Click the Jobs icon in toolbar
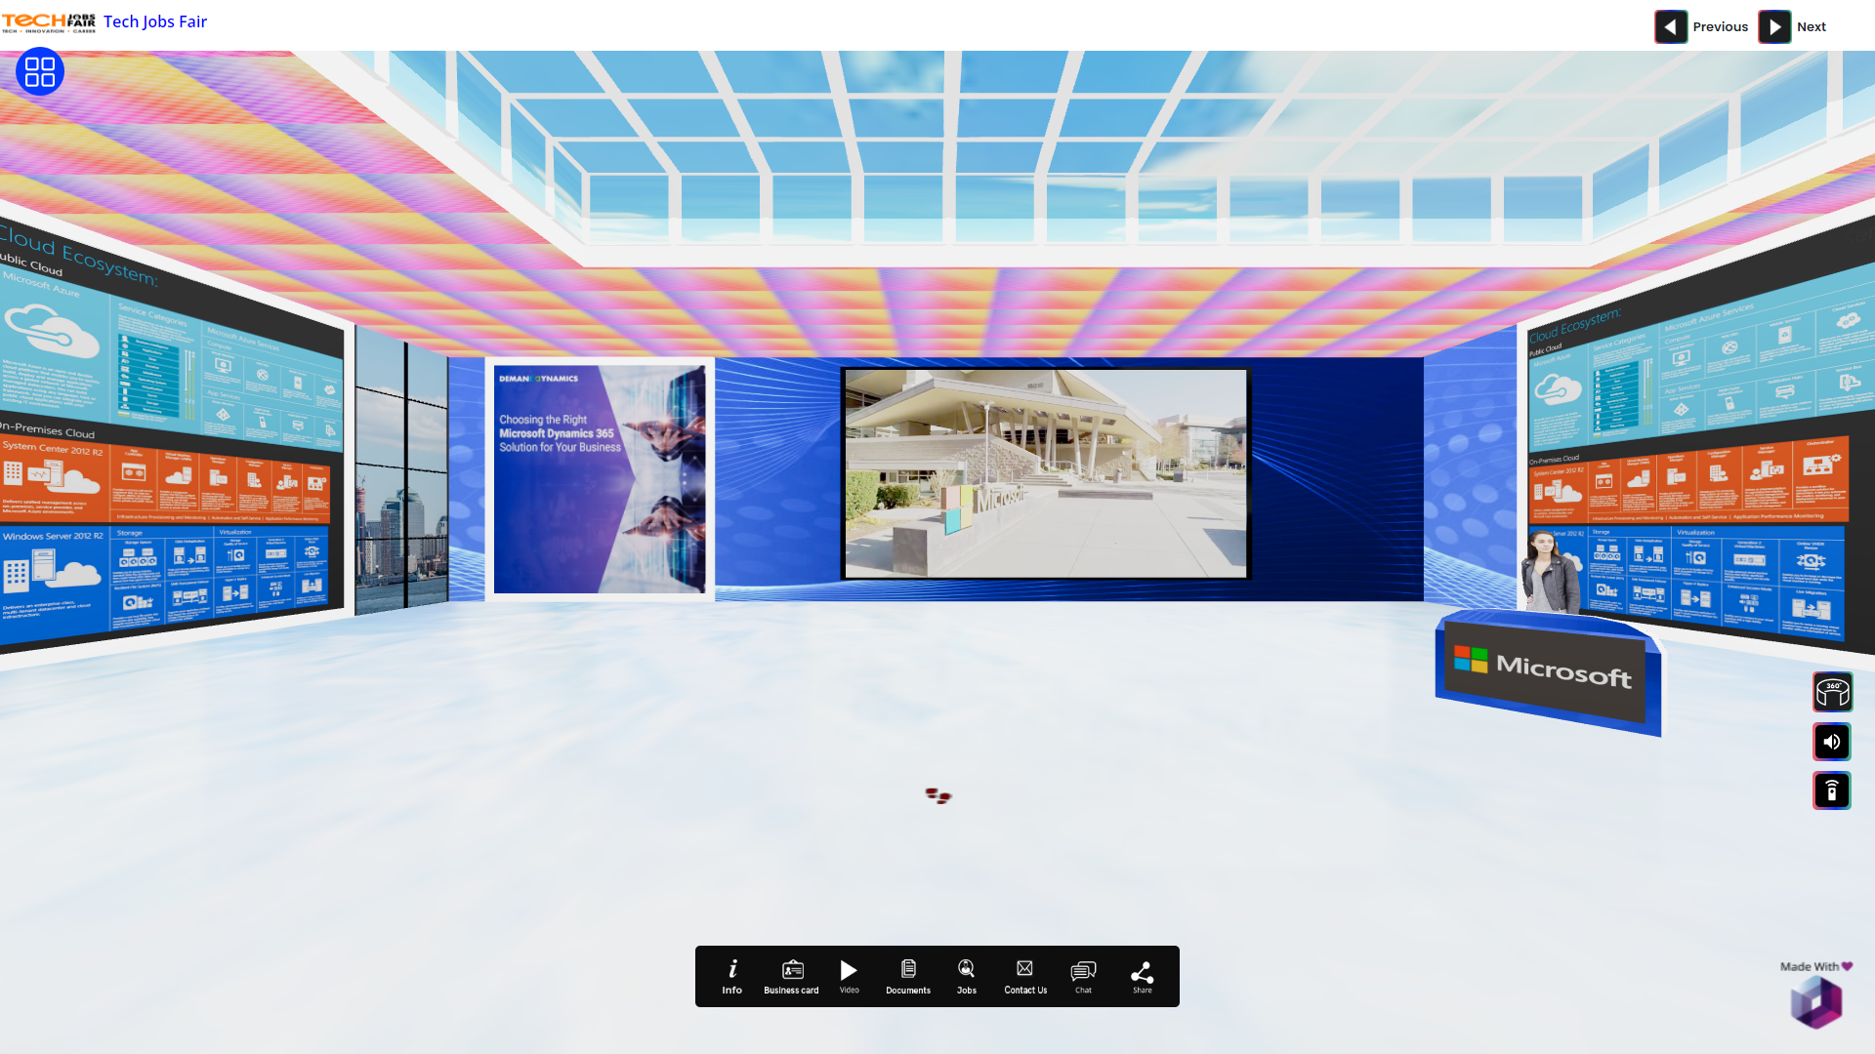The width and height of the screenshot is (1875, 1054). pyautogui.click(x=967, y=976)
